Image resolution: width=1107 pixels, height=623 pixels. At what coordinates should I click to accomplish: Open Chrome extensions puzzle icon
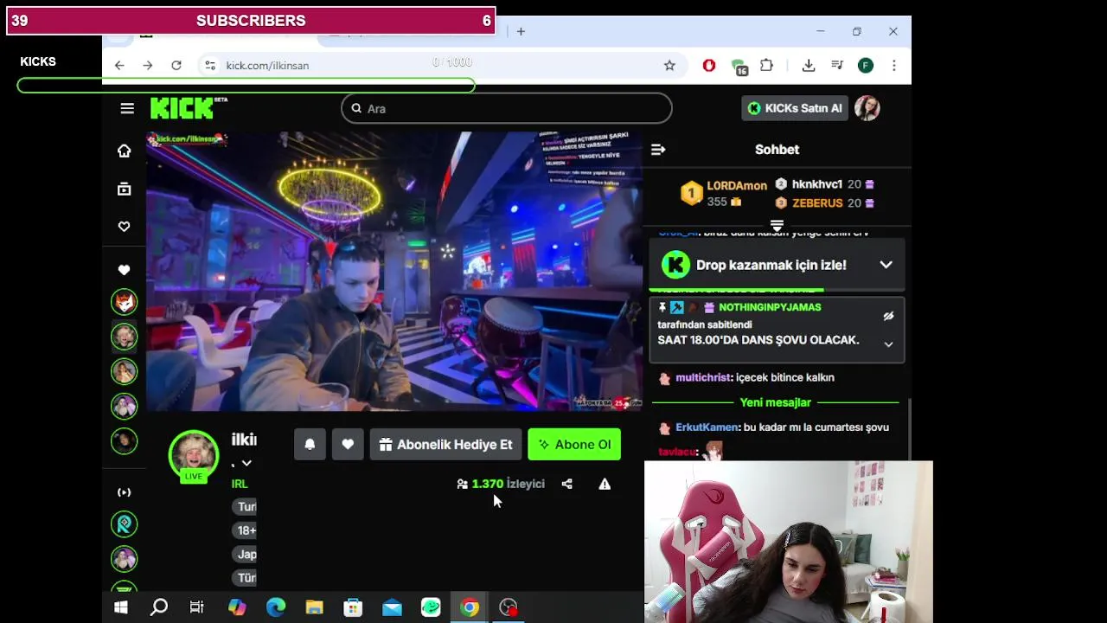tap(766, 66)
